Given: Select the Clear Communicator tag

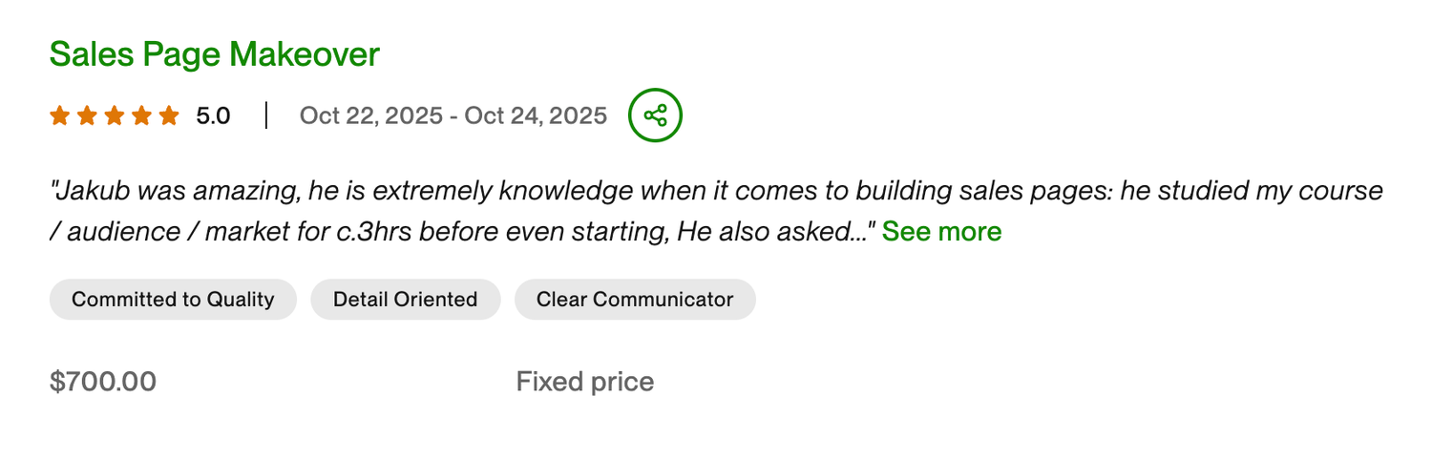Looking at the screenshot, I should tap(635, 300).
